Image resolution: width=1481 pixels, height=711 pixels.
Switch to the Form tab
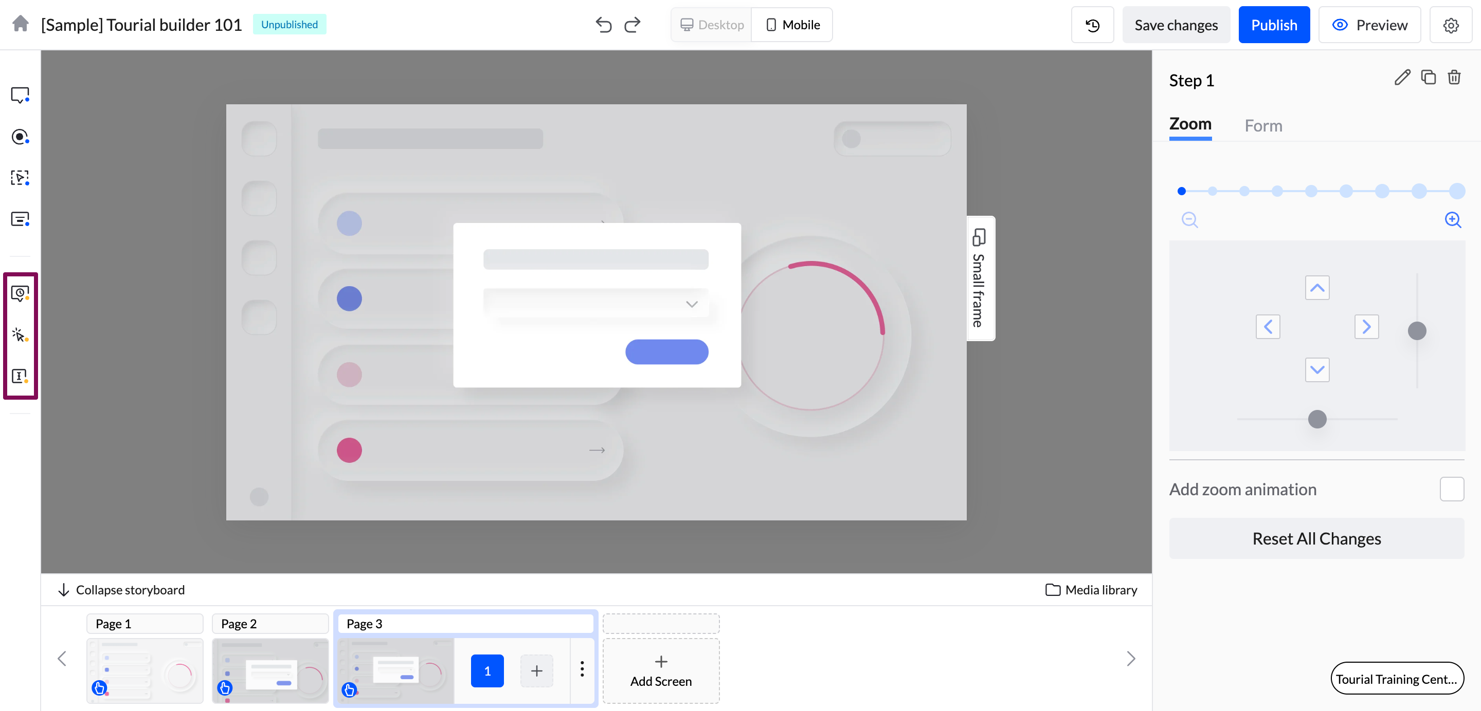(1263, 126)
